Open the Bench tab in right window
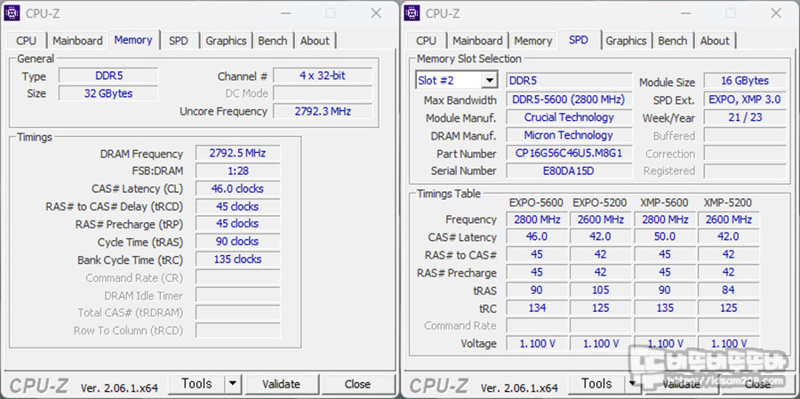This screenshot has height=399, width=800. coord(673,41)
